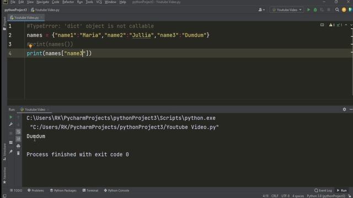Open the Refactor menu

tap(68, 2)
